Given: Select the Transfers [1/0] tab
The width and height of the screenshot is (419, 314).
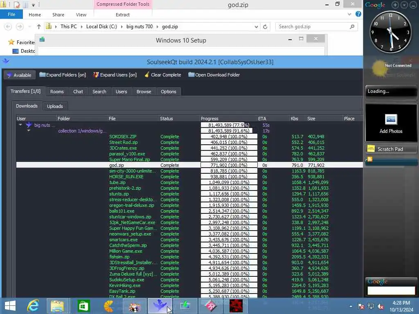Looking at the screenshot, I should click(26, 91).
